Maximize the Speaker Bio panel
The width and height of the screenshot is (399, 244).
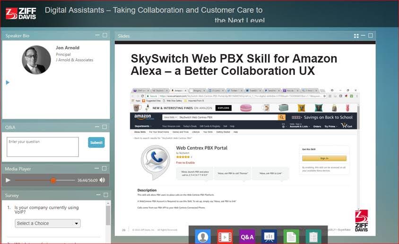coord(105,35)
